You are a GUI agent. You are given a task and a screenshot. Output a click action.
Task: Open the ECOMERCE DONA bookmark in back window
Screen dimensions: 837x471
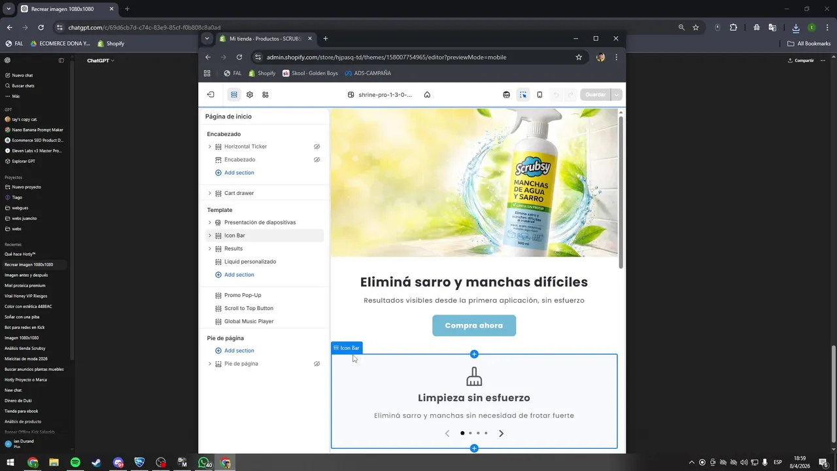(60, 44)
